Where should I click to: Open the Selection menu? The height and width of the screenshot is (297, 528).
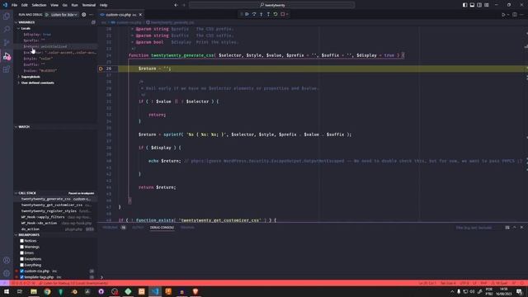(39, 5)
